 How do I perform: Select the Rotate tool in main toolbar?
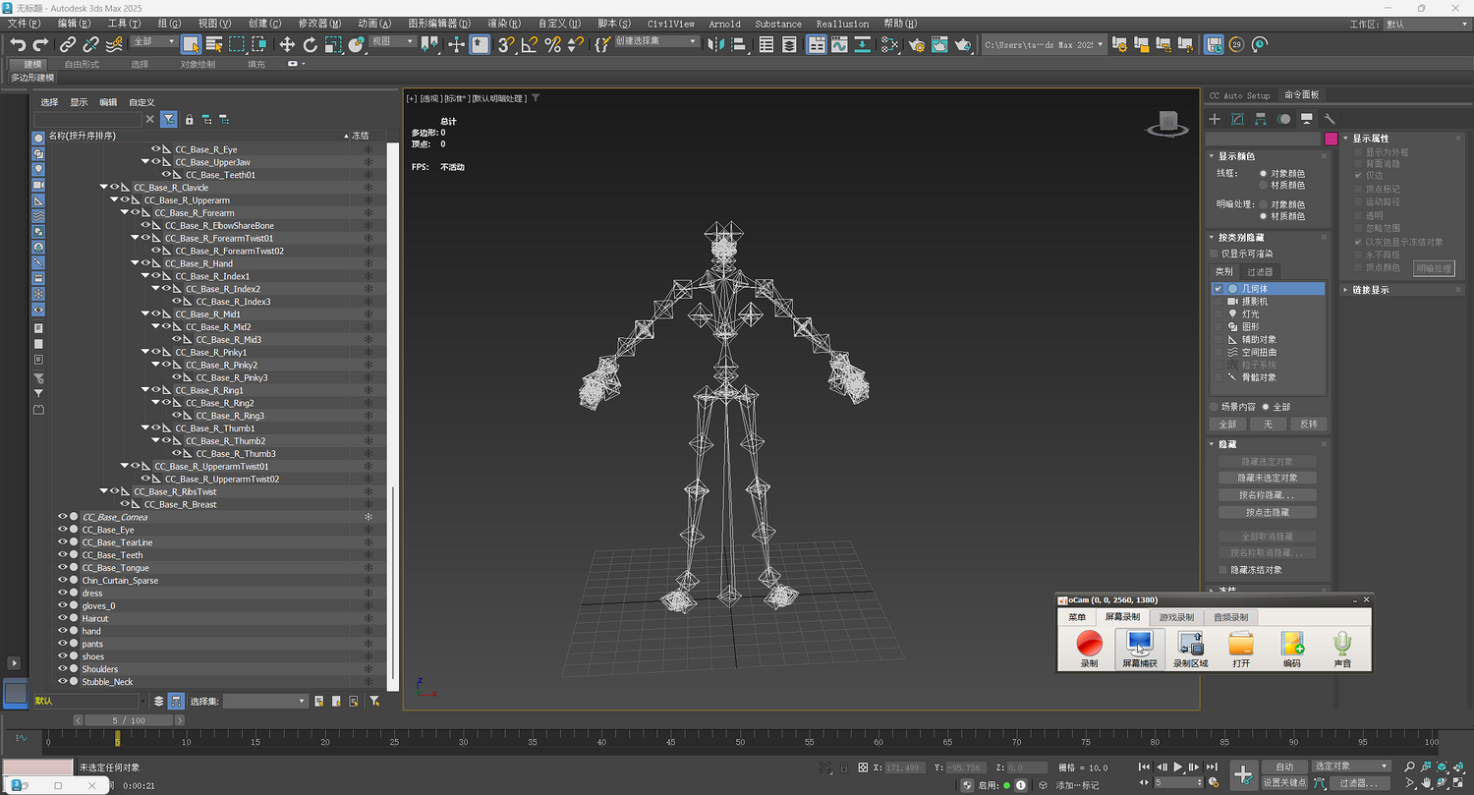[310, 44]
